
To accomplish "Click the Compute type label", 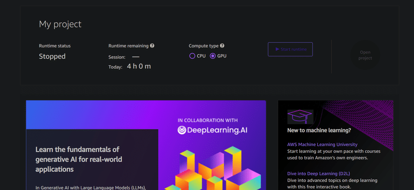I will (x=203, y=46).
